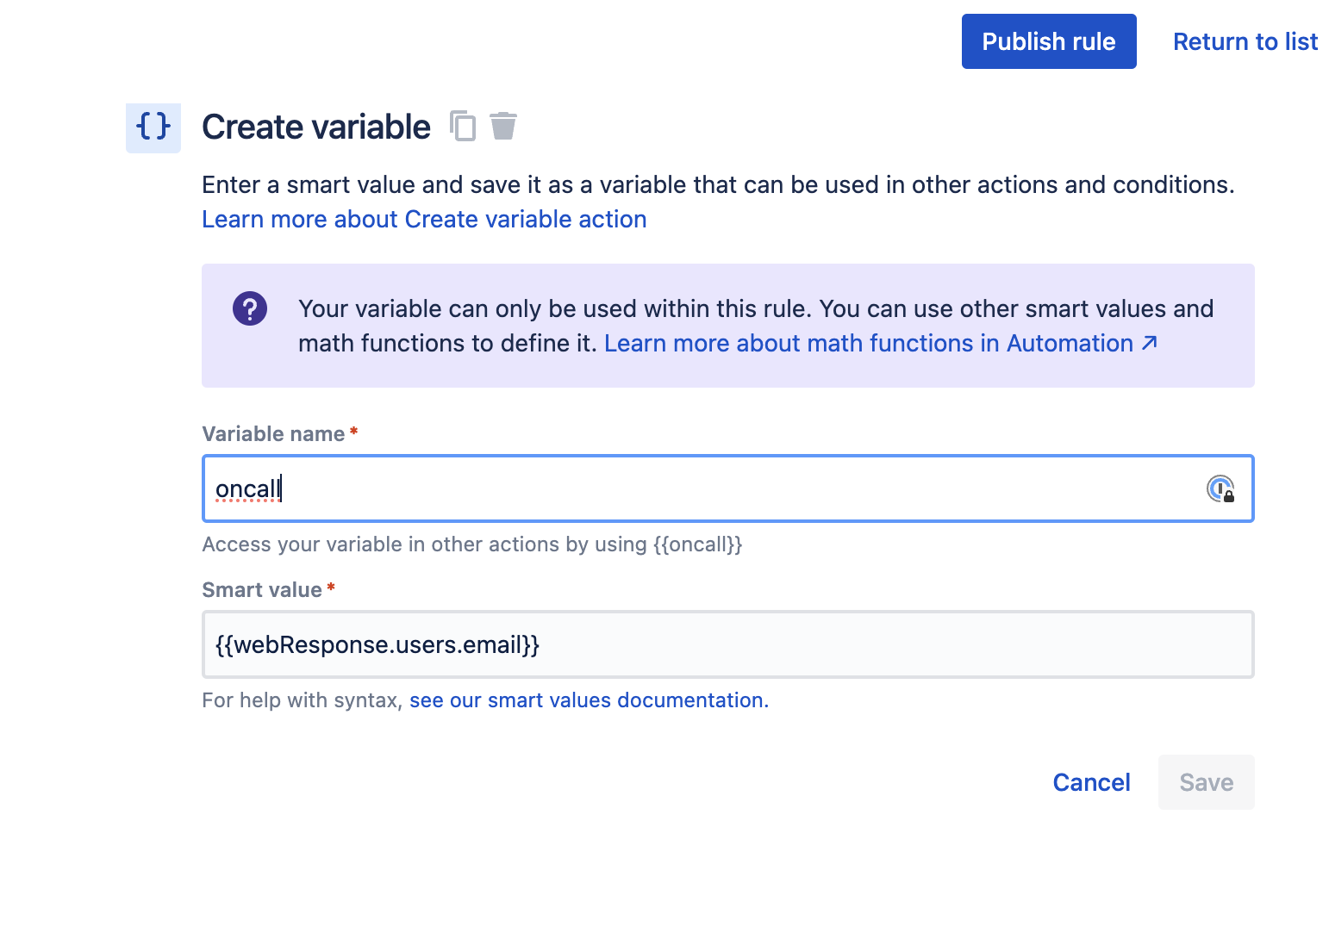Delete the Create variable action
This screenshot has height=939, width=1329.
click(503, 126)
